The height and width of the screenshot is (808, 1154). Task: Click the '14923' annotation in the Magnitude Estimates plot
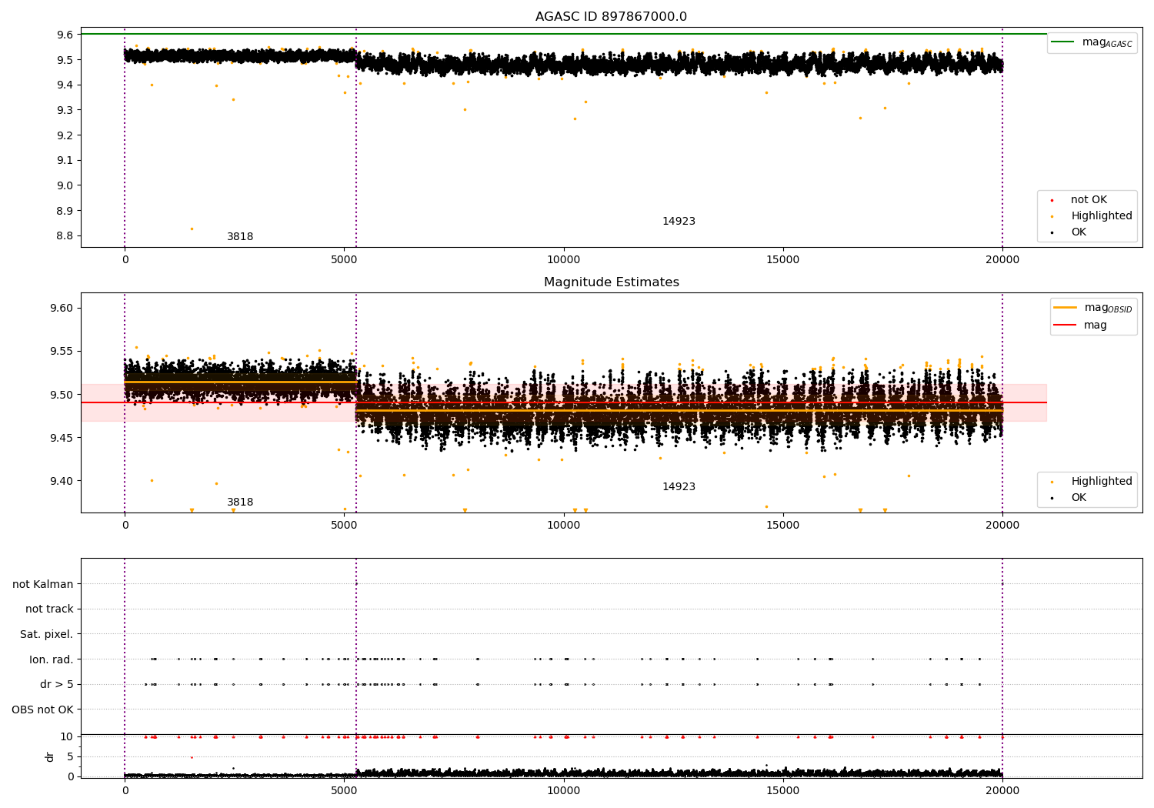click(x=679, y=487)
